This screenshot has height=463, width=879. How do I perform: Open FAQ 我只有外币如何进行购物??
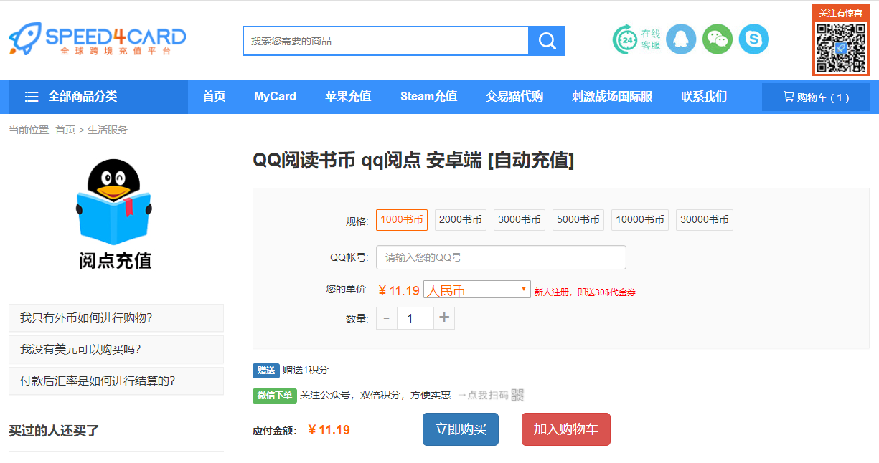point(116,318)
